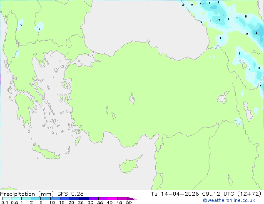The width and height of the screenshot is (264, 204).
Task: Click the "(12+72)" forecast offset text
Action: pyautogui.click(x=249, y=194)
